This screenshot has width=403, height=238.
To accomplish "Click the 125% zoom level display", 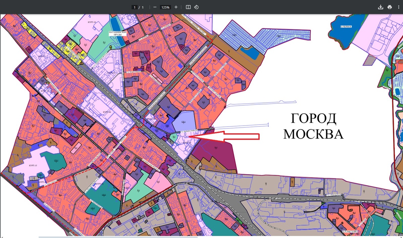I will (x=166, y=7).
